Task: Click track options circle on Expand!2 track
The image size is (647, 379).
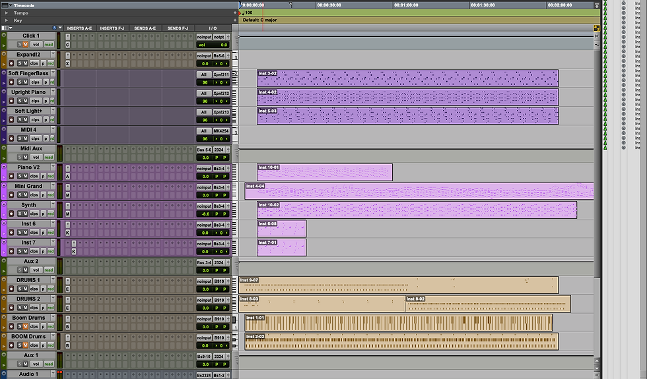Action: coord(4,54)
